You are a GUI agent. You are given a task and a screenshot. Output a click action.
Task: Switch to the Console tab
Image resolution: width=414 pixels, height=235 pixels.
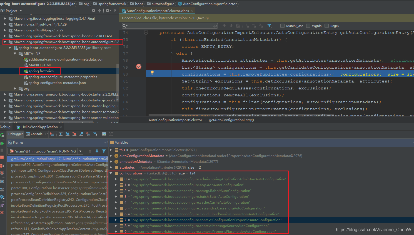(36, 134)
